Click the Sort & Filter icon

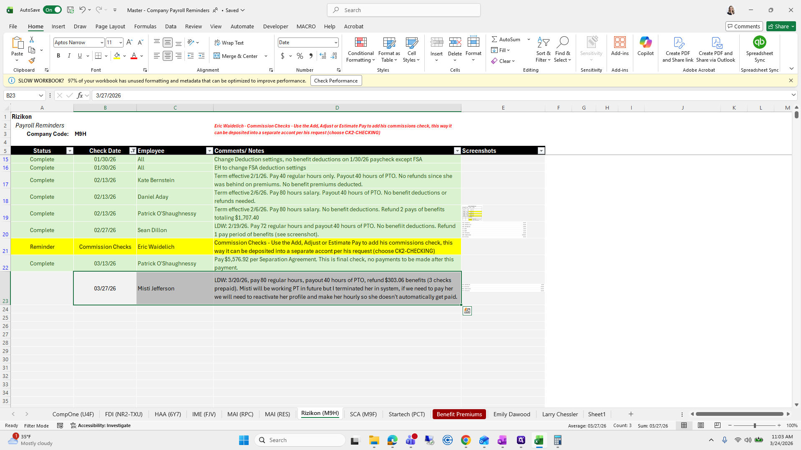pos(543,42)
